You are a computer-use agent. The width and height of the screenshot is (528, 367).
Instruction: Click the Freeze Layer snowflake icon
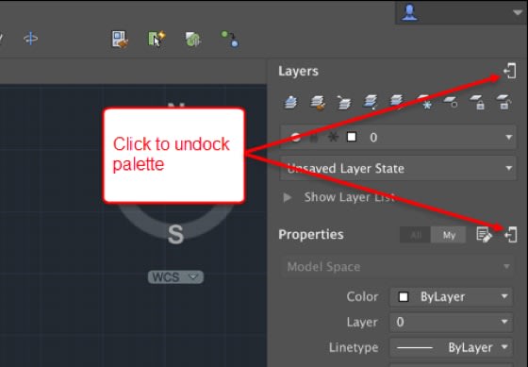(x=424, y=102)
